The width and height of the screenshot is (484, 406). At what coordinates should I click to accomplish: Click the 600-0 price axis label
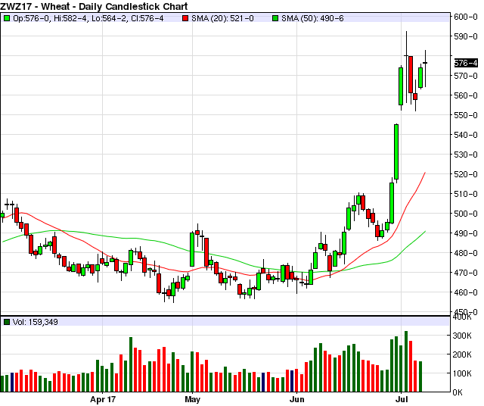(x=466, y=17)
